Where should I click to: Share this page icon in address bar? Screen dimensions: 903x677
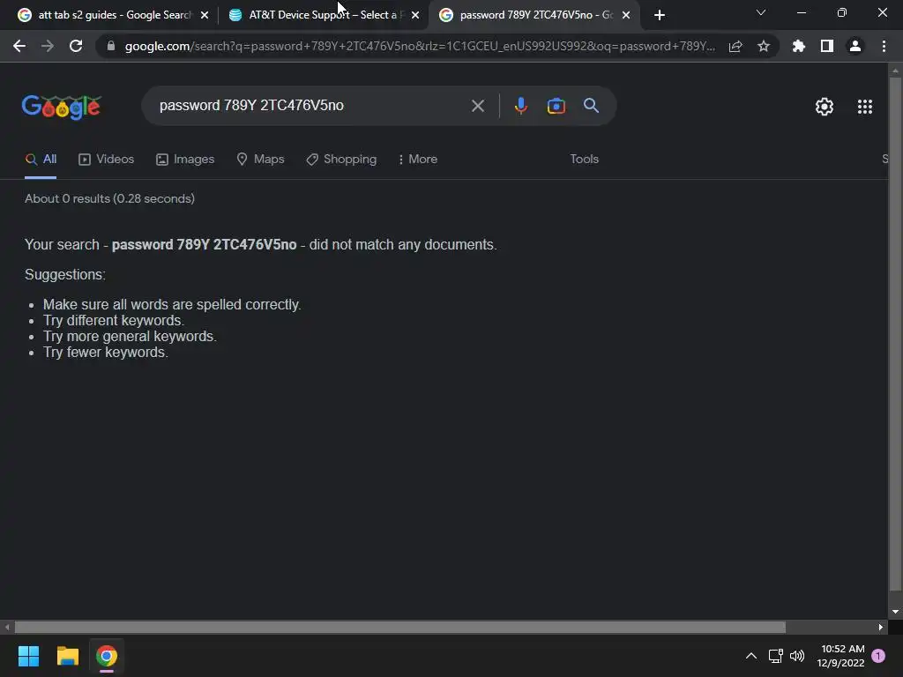click(x=735, y=46)
